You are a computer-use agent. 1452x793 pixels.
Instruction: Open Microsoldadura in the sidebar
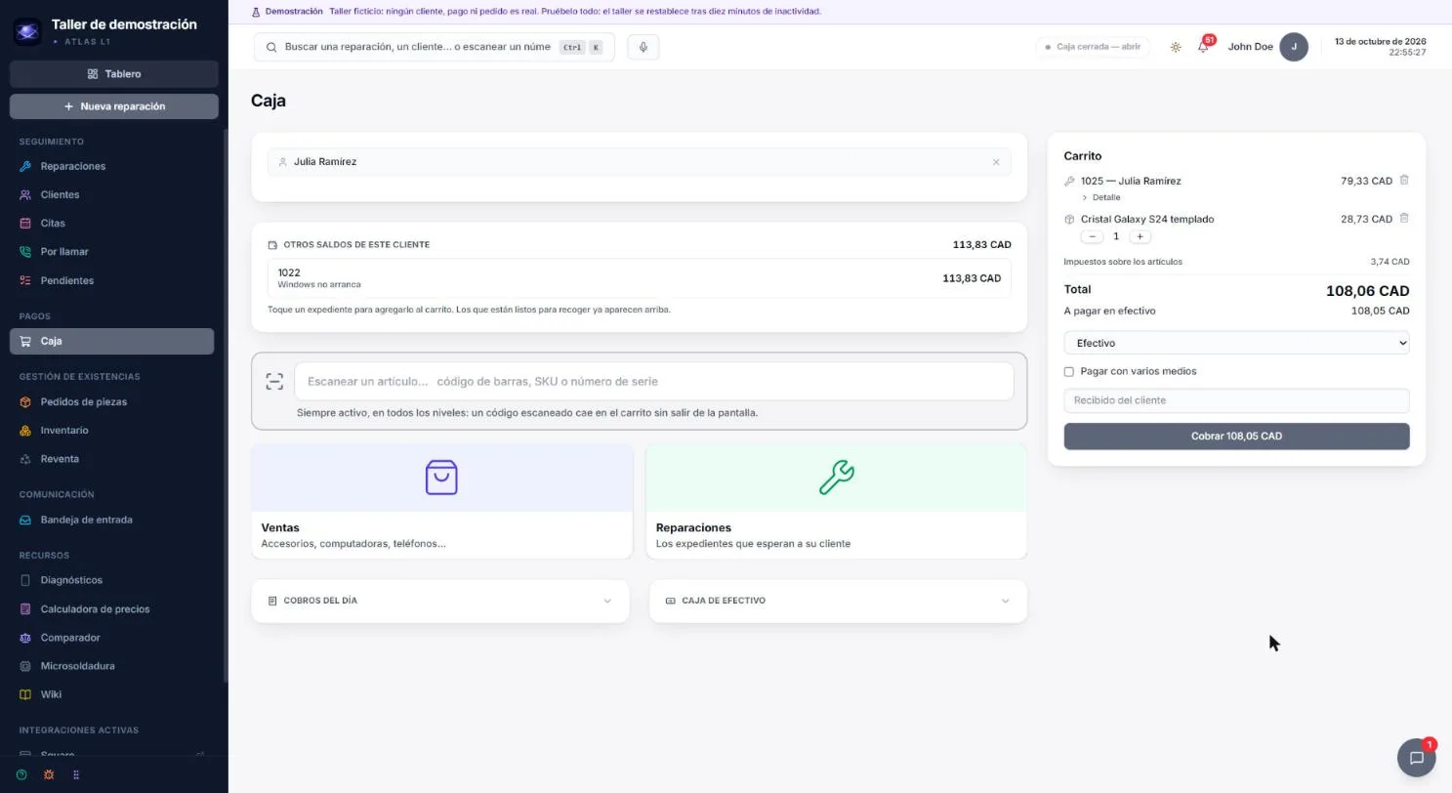[112, 667]
